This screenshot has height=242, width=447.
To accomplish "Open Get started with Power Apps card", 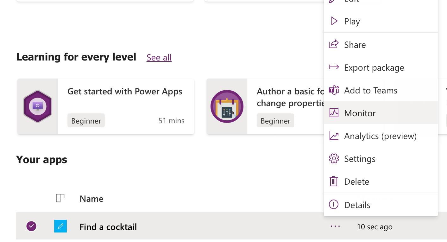I will (125, 92).
